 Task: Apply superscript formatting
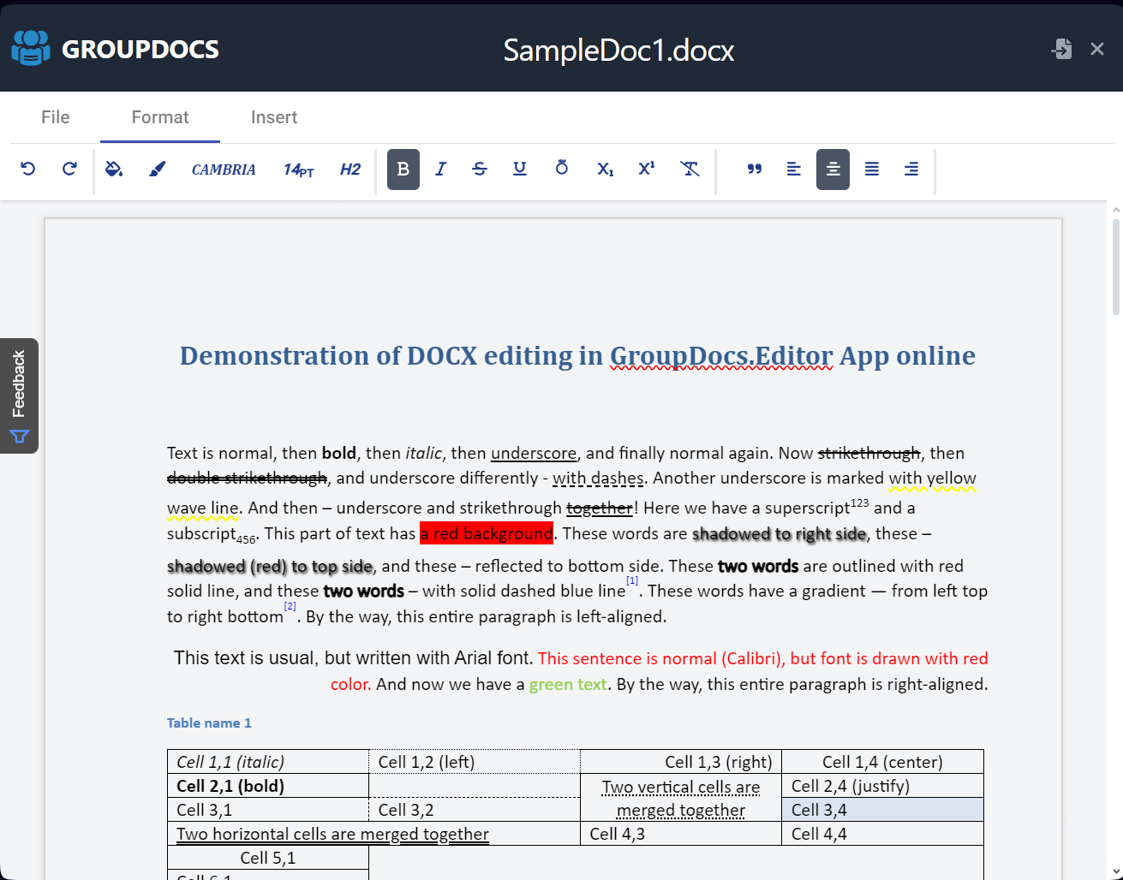click(647, 169)
